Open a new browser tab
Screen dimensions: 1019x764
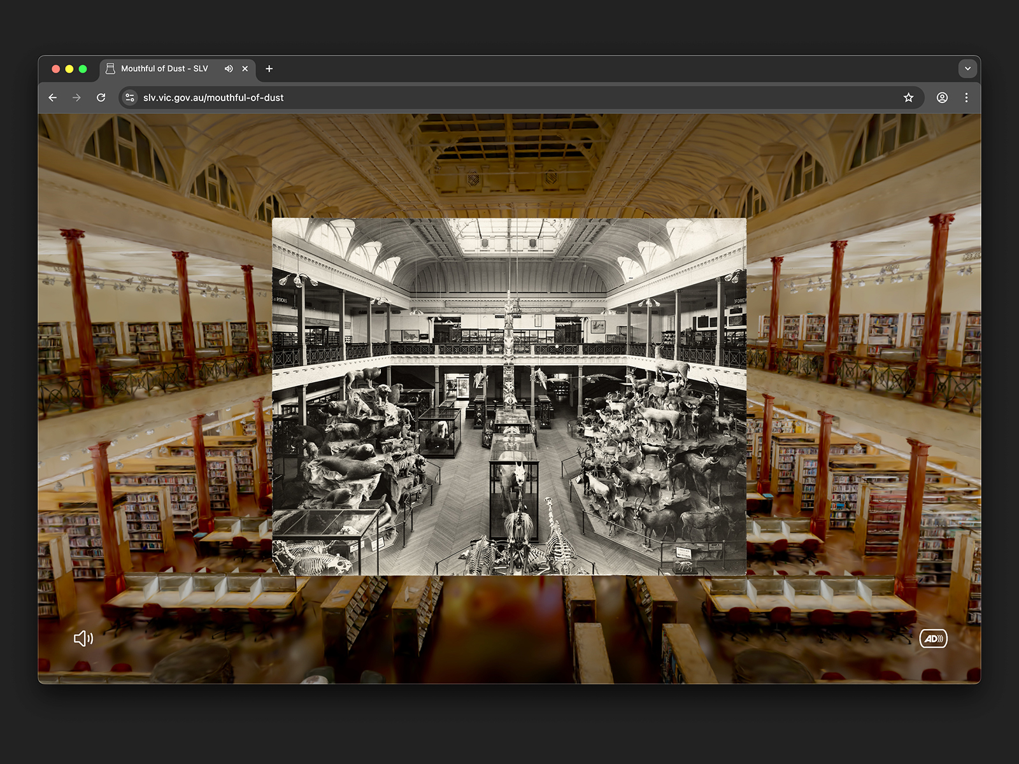click(269, 69)
